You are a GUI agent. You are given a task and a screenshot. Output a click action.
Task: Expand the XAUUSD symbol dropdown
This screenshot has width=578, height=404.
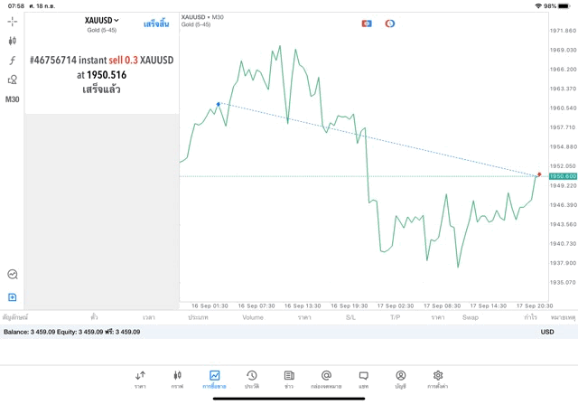pyautogui.click(x=102, y=20)
